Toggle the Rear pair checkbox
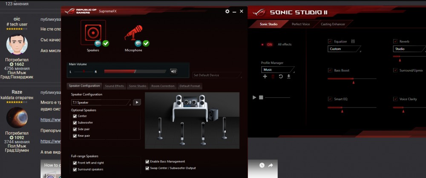The width and height of the screenshot is (426, 178). [75, 136]
